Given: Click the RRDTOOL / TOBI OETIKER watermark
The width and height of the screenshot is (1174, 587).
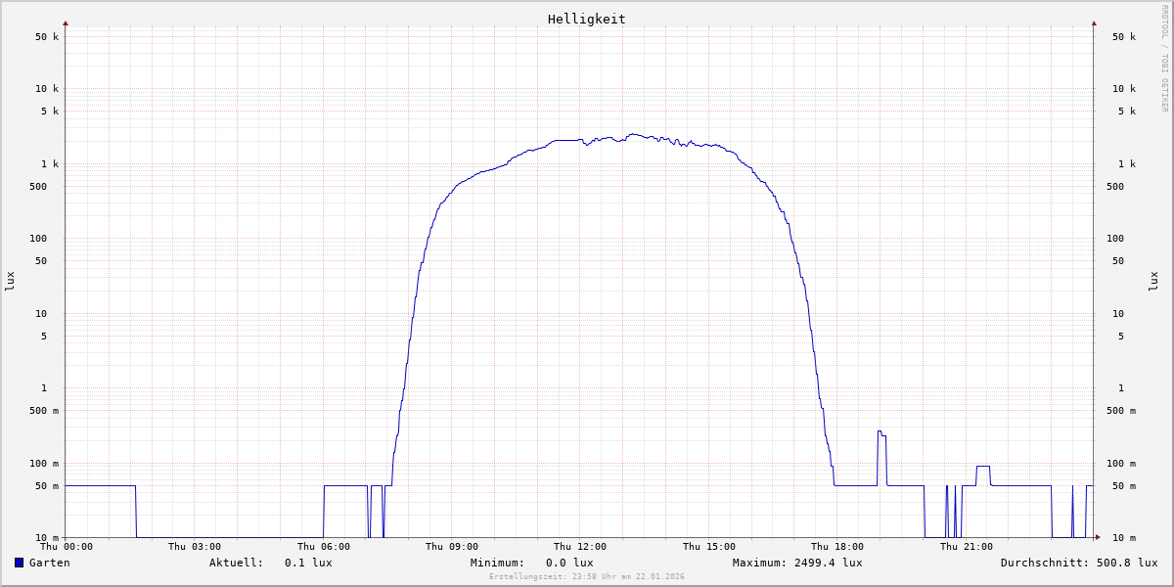Looking at the screenshot, I should 1164,58.
